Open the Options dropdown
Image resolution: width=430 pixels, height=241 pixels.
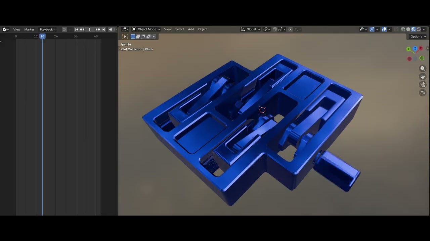418,36
